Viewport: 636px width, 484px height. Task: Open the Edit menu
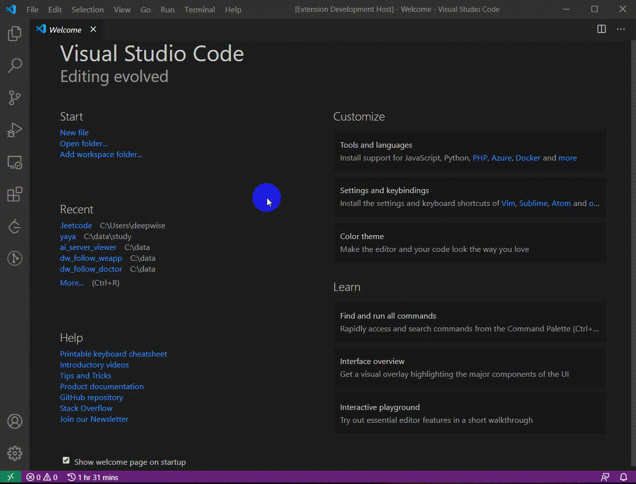click(x=55, y=9)
